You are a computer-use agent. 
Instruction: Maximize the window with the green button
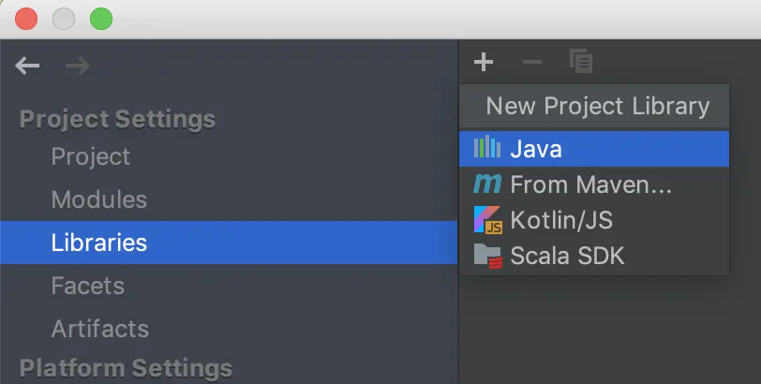click(x=99, y=18)
